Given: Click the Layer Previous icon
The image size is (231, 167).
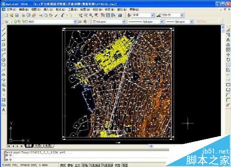Looking at the screenshot, I should tap(85, 22).
